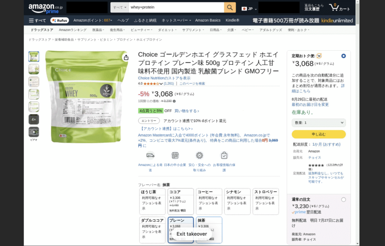Screen dimensions: 385x246
Task: Go to ふるさと納税
Action: (x=145, y=20)
